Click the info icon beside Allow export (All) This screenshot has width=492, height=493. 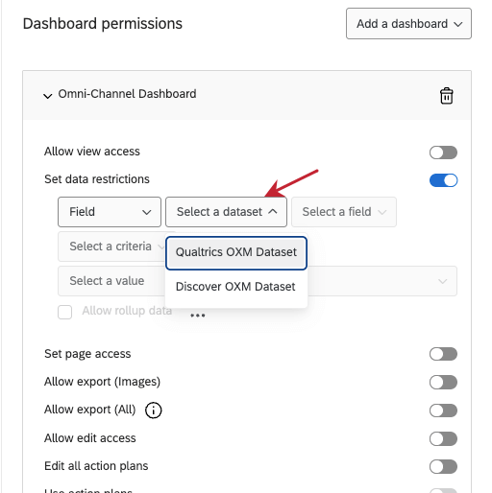click(154, 410)
